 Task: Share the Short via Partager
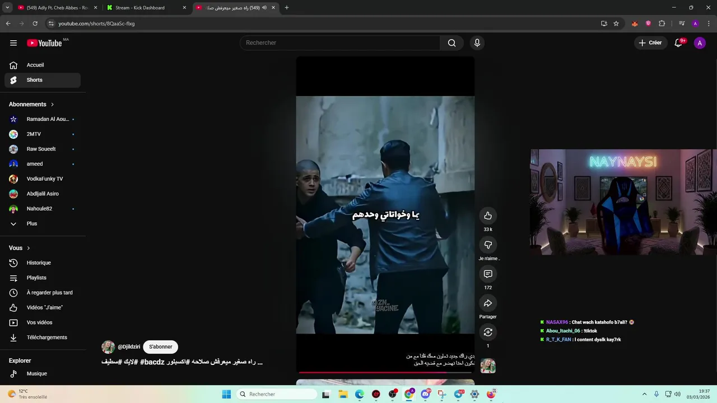coord(488,303)
